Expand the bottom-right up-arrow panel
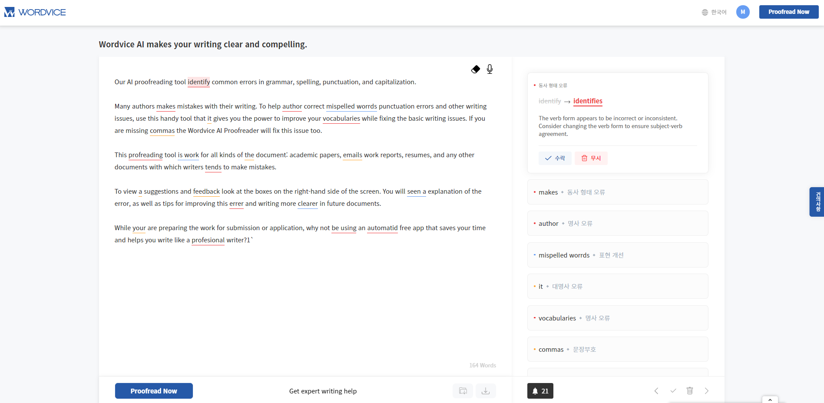This screenshot has height=403, width=824. pyautogui.click(x=770, y=400)
